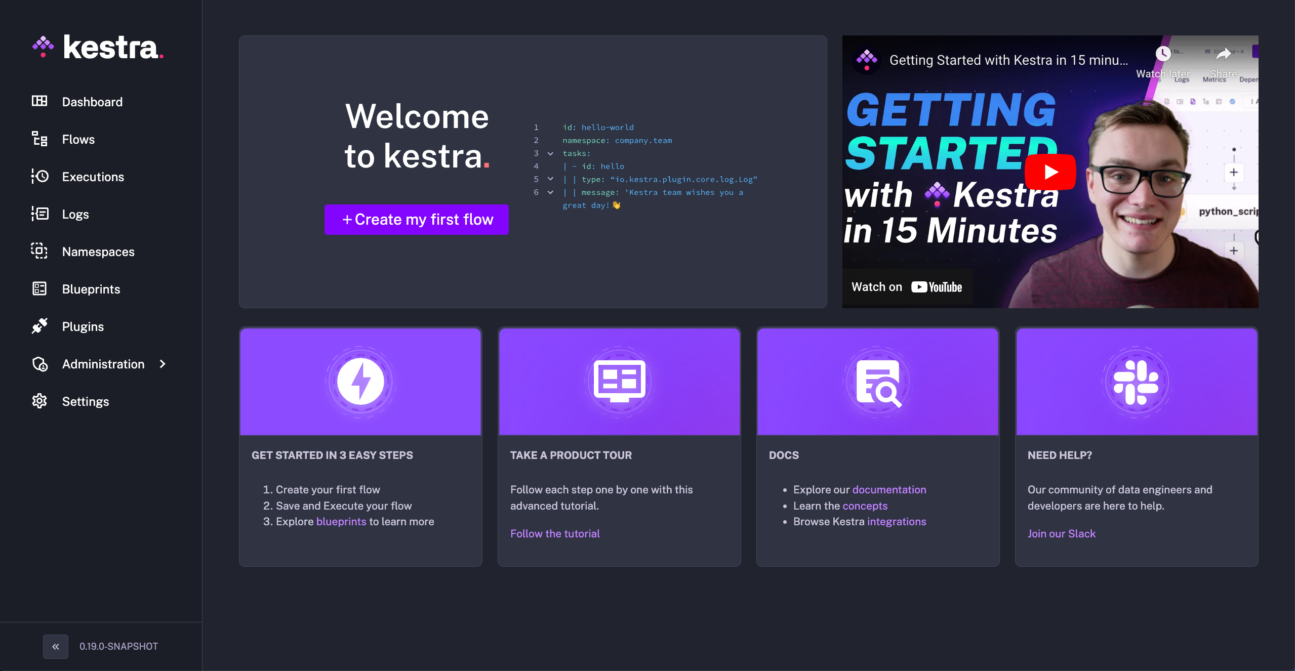Click the Logs list icon

39,214
